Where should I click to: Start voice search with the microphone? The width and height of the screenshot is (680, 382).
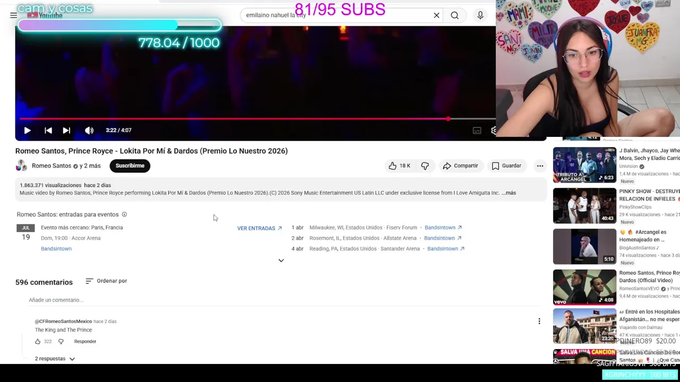pyautogui.click(x=480, y=15)
